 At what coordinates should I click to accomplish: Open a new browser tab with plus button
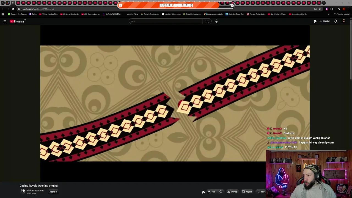tap(324, 3)
